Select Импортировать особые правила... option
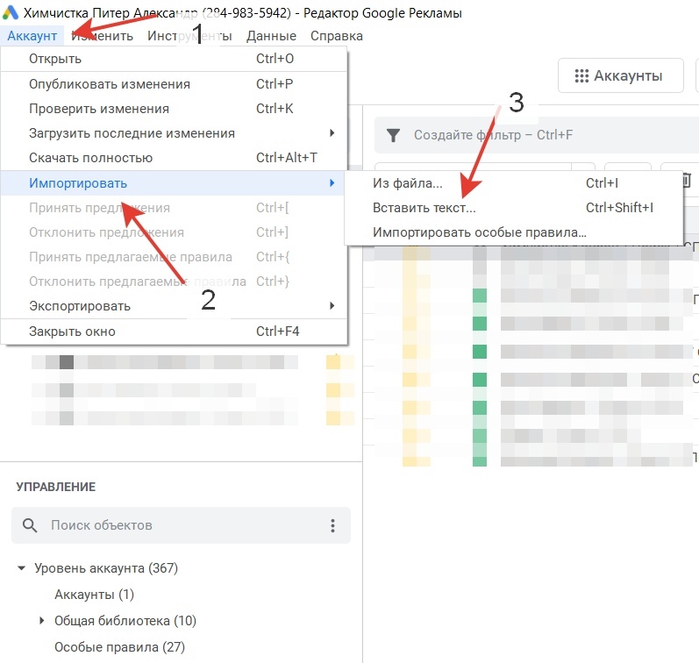Viewport: 699px width, 663px height. pos(514,232)
